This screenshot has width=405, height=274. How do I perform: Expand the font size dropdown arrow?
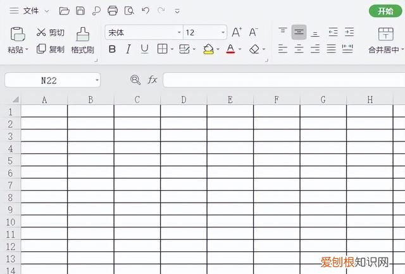[x=223, y=32]
